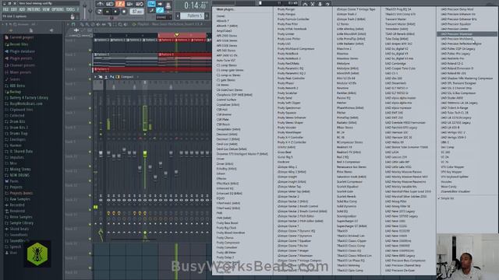The width and height of the screenshot is (499, 280).
Task: Click the stop button in transport
Action: 115,12
